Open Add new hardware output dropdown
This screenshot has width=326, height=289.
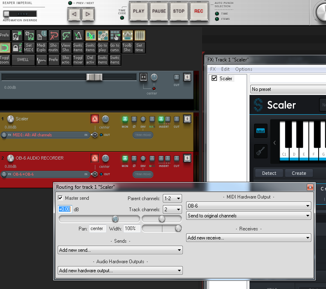(120, 271)
